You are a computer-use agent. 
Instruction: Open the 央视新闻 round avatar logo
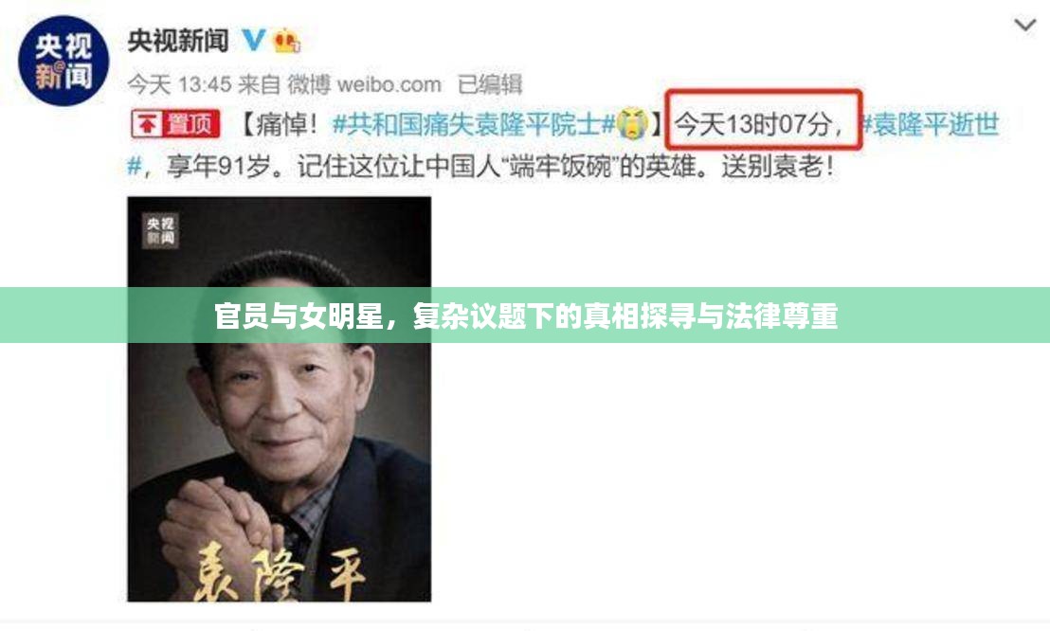tap(63, 61)
